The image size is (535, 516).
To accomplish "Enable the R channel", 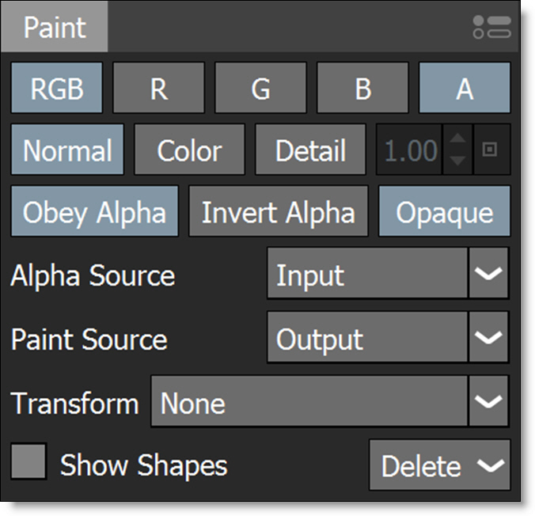I will [158, 89].
